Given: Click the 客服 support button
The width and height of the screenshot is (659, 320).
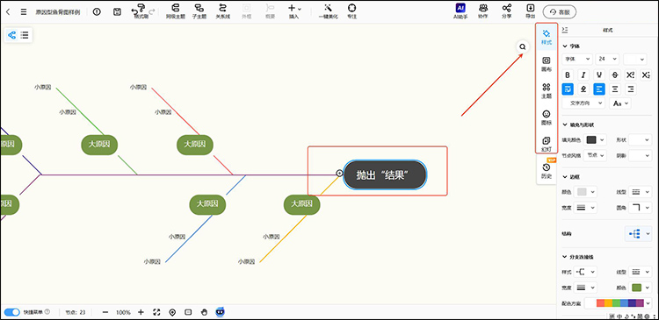Looking at the screenshot, I should [560, 11].
